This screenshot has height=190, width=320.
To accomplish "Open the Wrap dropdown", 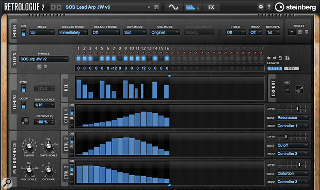I will 256,33.
